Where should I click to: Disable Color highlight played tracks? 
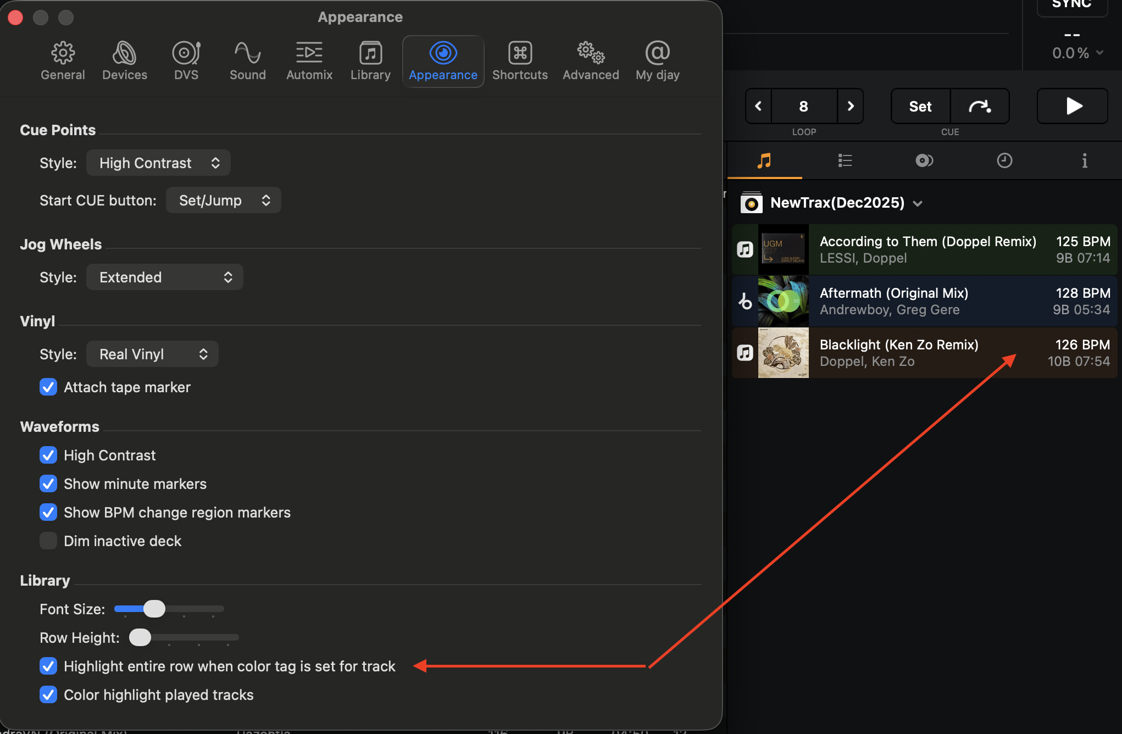pyautogui.click(x=48, y=695)
